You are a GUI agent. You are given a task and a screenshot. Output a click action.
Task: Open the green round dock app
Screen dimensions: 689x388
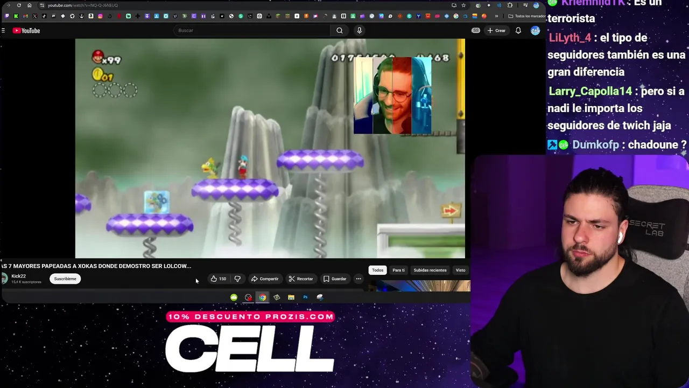click(x=234, y=297)
